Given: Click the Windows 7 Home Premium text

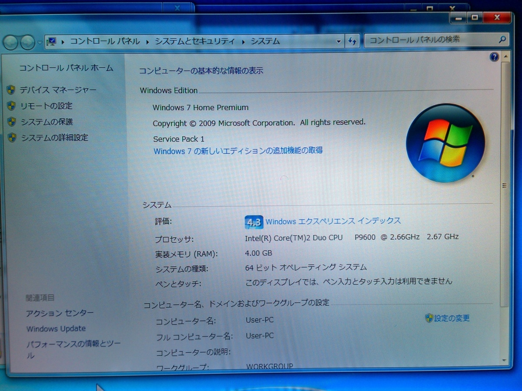Looking at the screenshot, I should click(x=201, y=107).
